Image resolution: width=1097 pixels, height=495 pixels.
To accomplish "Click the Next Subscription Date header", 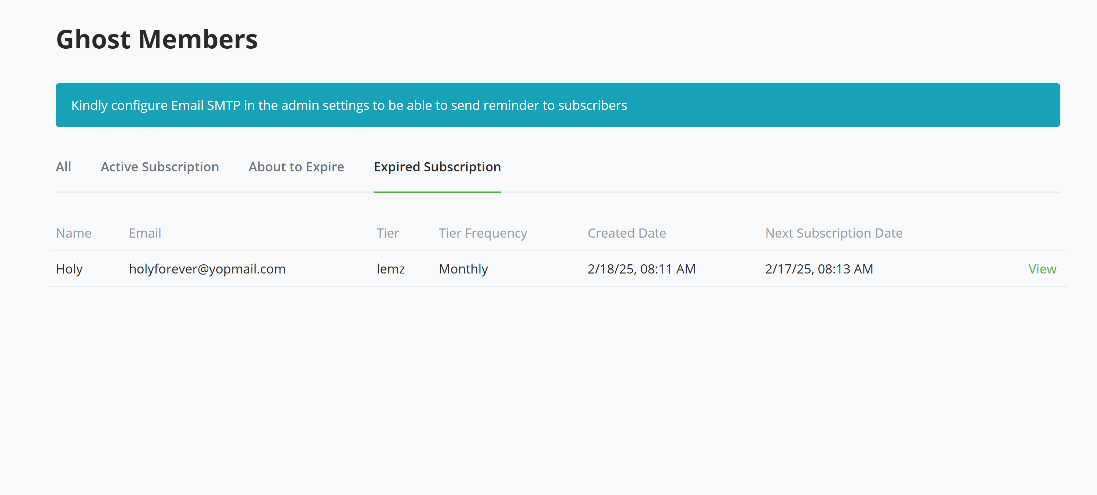I will click(833, 232).
